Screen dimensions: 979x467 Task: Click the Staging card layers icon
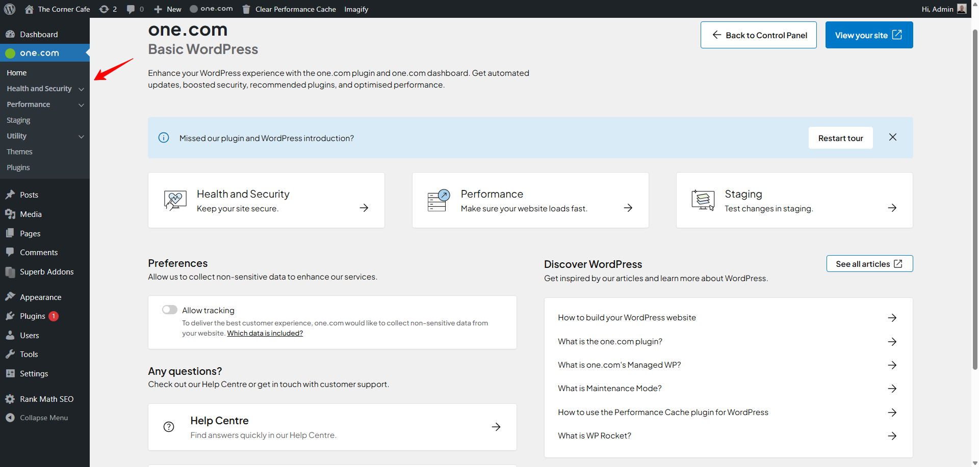pos(703,200)
